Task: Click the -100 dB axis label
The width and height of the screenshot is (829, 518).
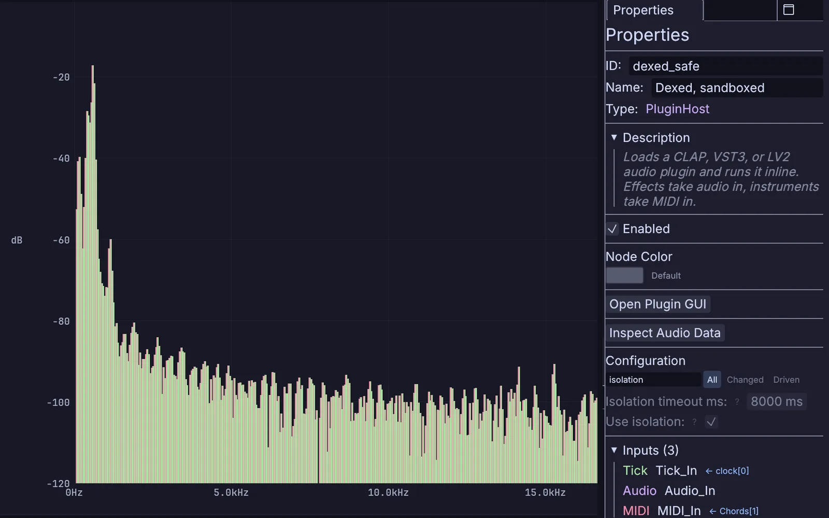Action: [x=58, y=402]
